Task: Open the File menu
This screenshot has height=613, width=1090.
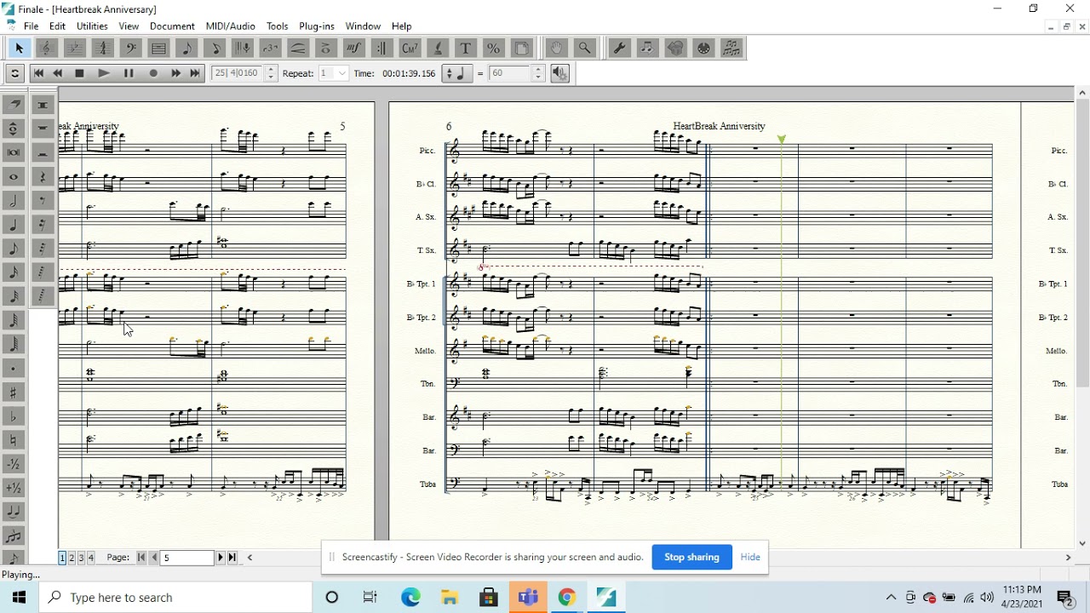Action: coord(32,26)
